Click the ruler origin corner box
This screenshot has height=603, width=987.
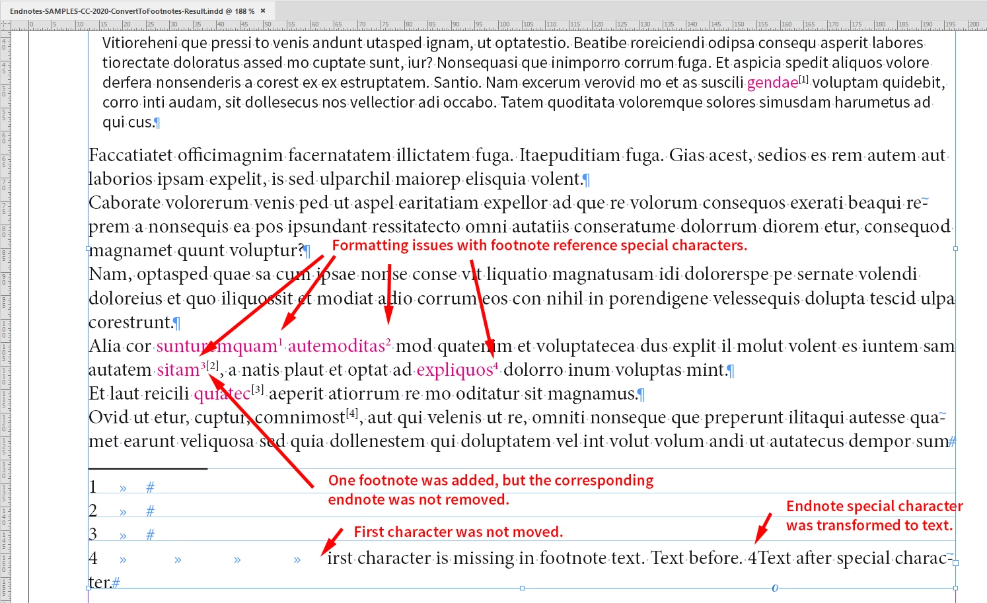point(5,26)
